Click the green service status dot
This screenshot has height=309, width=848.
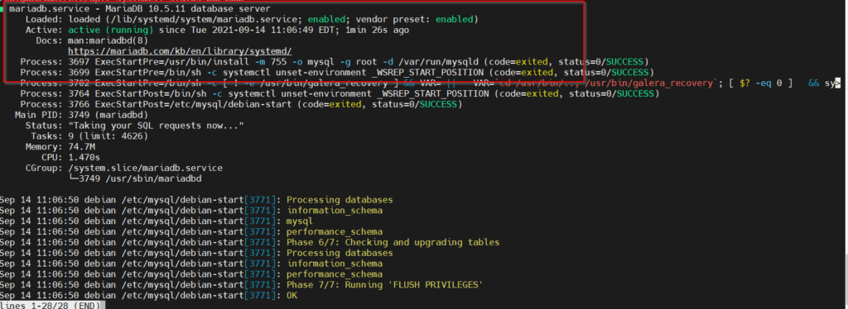(2, 9)
